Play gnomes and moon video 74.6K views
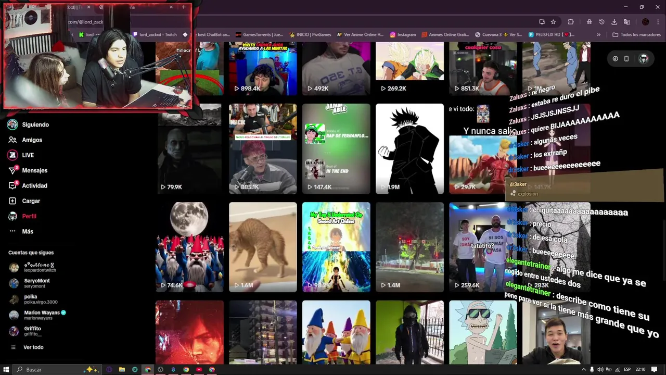666x375 pixels. coord(189,247)
